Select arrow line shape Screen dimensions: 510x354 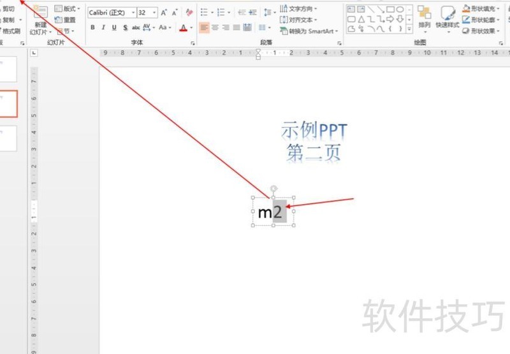tap(381, 9)
